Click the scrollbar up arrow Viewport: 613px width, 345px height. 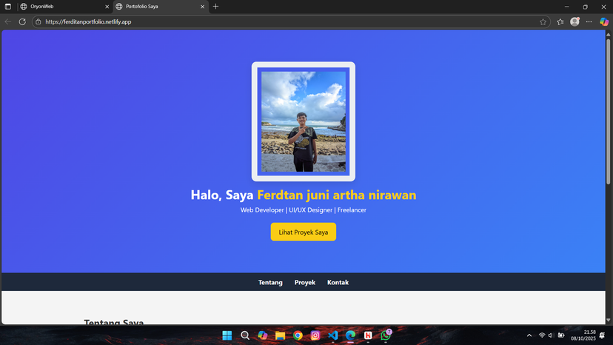tap(609, 34)
